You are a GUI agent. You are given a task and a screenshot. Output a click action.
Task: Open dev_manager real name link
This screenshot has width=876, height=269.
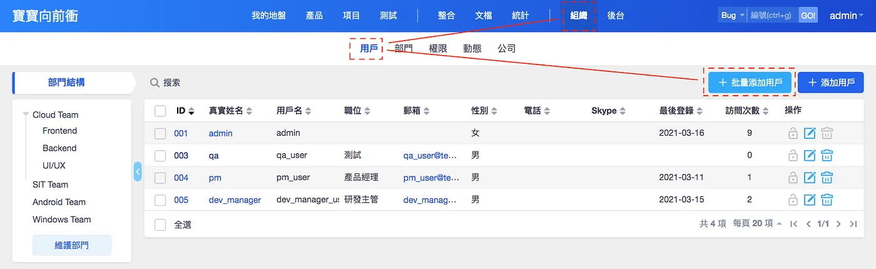(235, 200)
